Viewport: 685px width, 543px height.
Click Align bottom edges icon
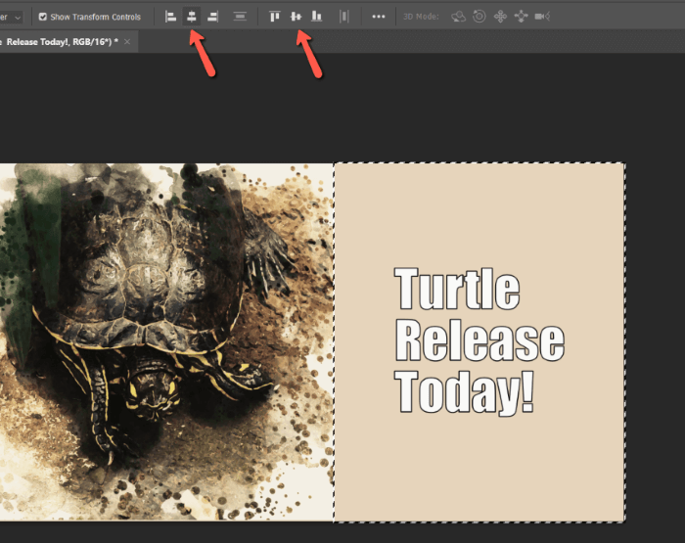316,17
